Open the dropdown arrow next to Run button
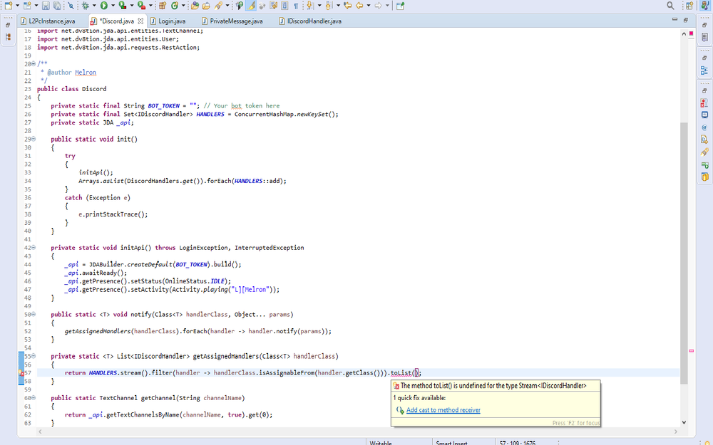Screen dimensions: 713x445 point(113,6)
